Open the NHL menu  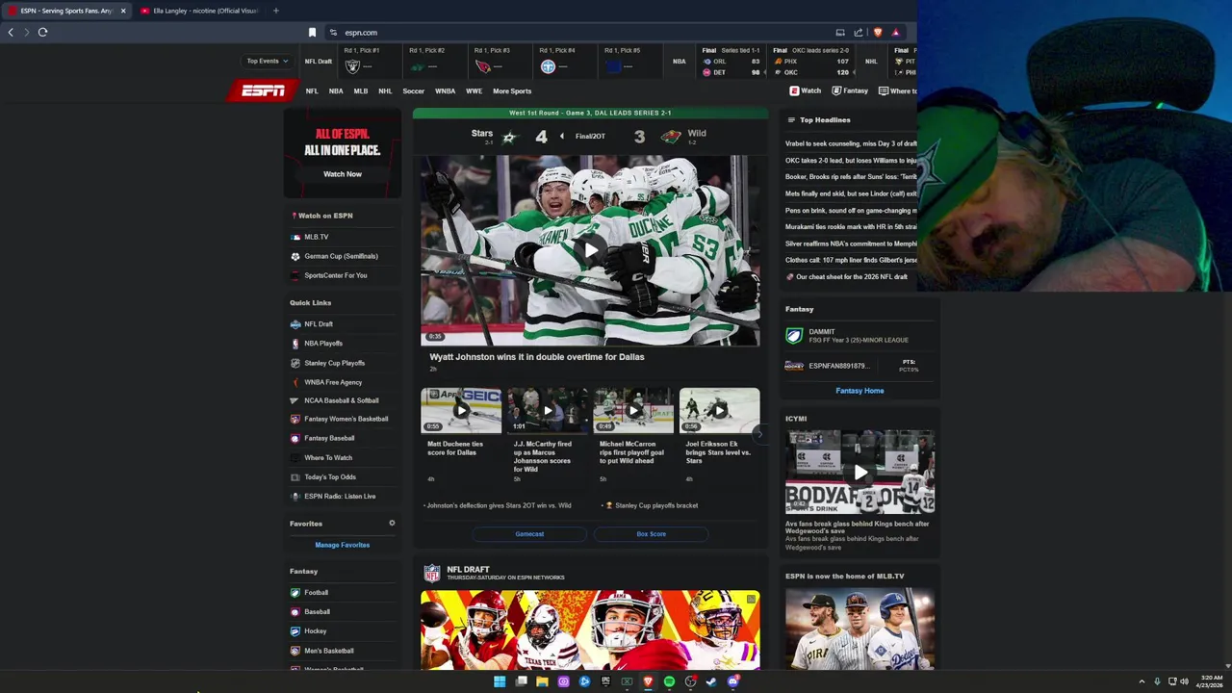point(385,91)
